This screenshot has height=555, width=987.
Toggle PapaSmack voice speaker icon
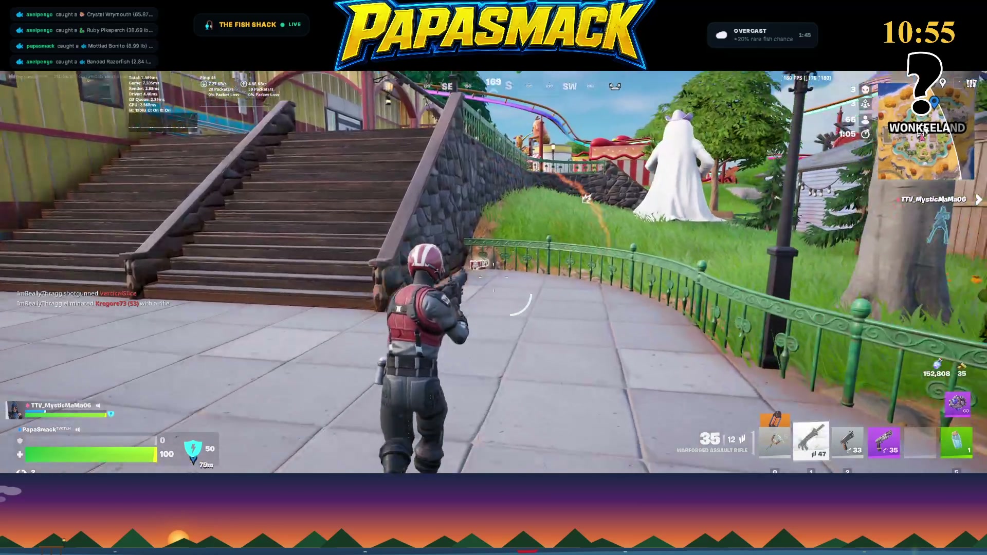[78, 430]
